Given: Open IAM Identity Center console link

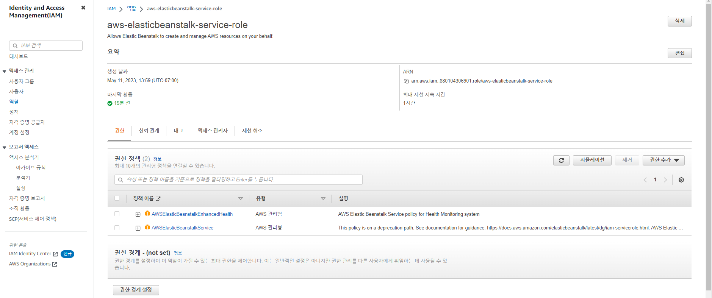Looking at the screenshot, I should [30, 254].
